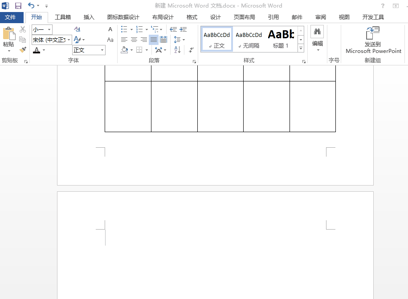Select the 标题 1 style thumbnail

pos(281,38)
